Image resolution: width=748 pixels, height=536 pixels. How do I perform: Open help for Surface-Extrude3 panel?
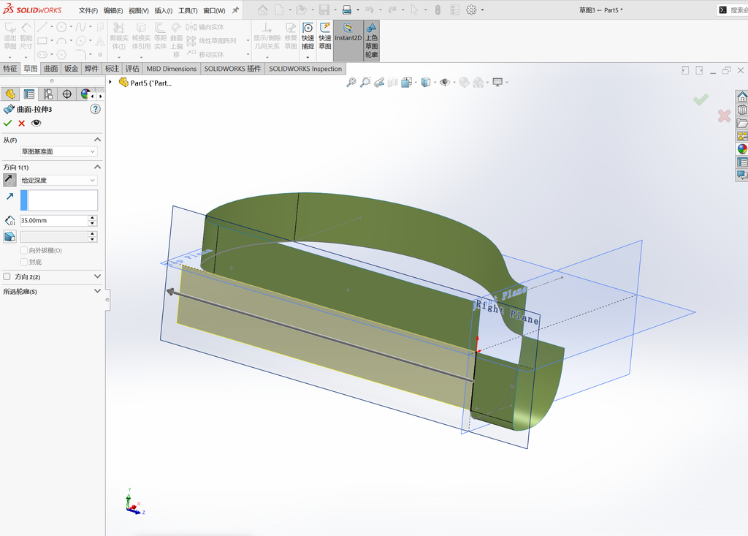point(96,110)
